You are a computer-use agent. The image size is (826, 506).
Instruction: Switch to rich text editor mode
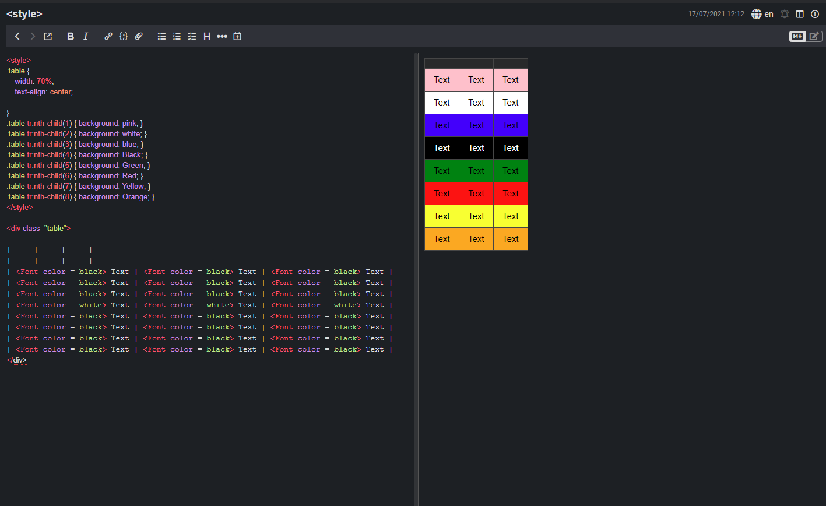tap(814, 36)
